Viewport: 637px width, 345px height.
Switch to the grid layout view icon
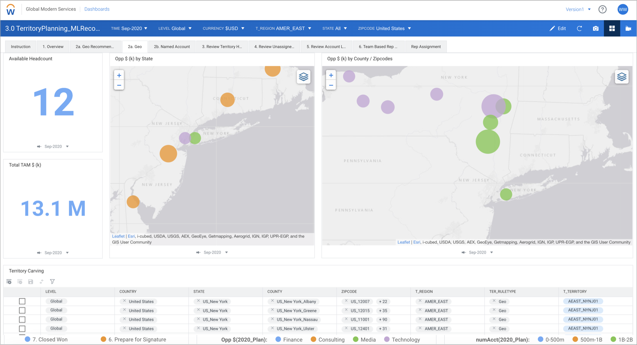pyautogui.click(x=612, y=28)
